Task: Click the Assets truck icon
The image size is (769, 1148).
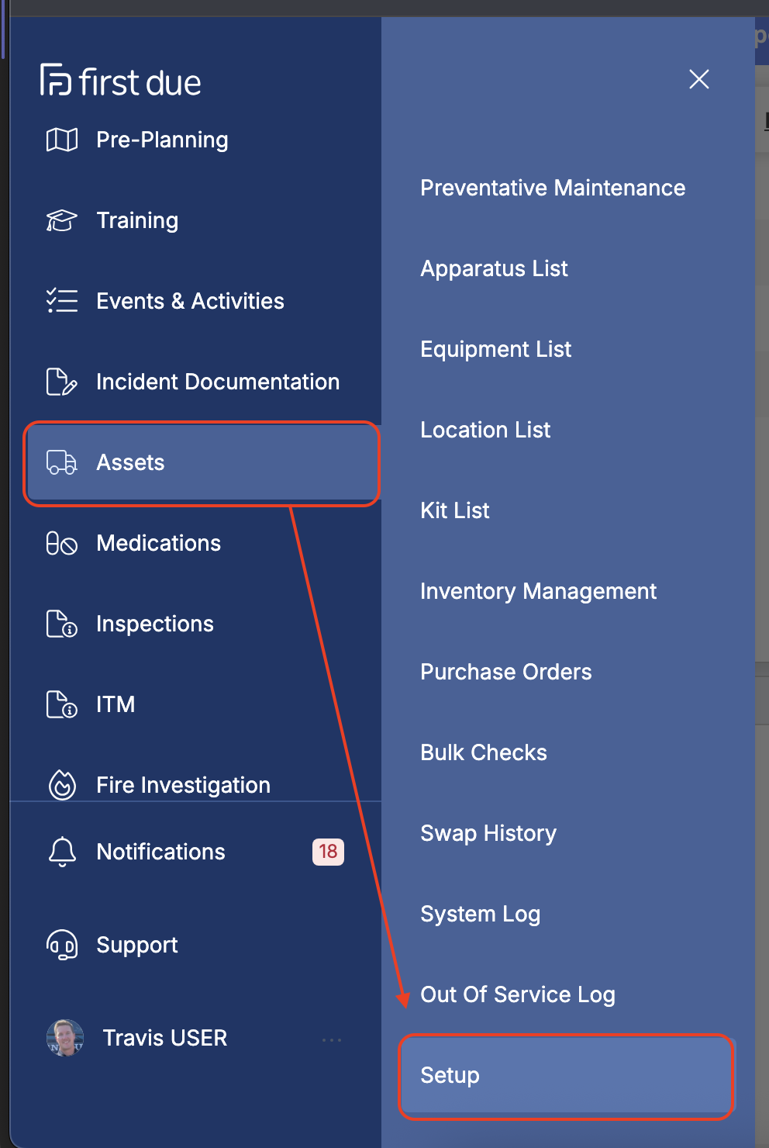Action: (x=62, y=462)
